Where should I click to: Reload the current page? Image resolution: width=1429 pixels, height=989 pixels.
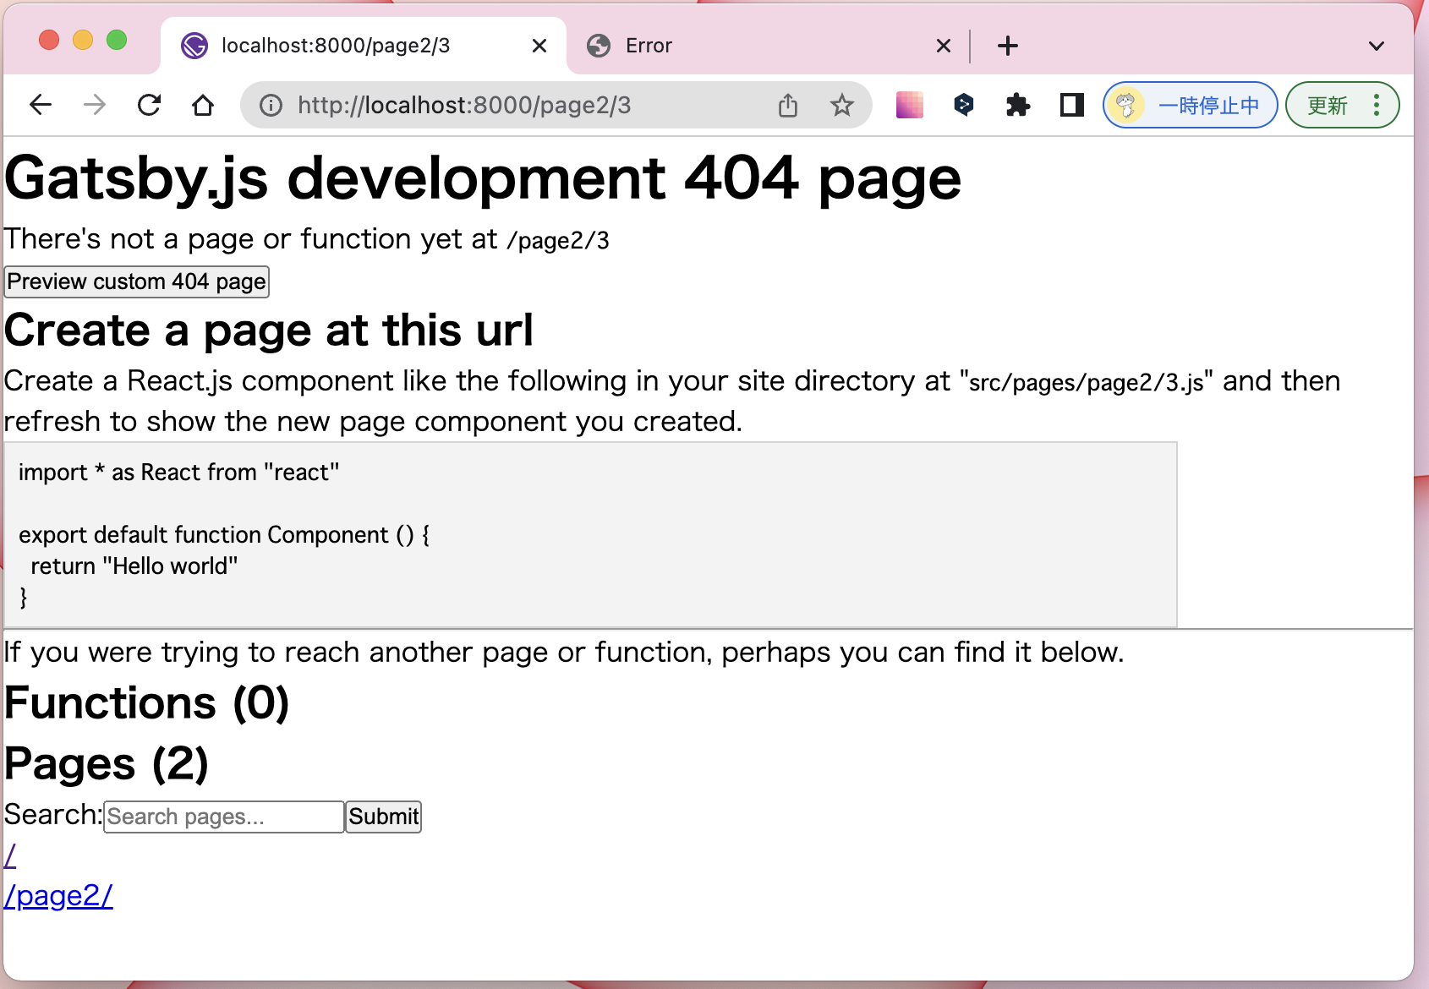149,105
